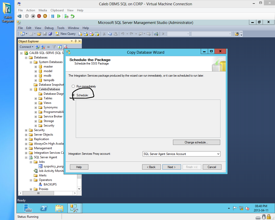The width and height of the screenshot is (275, 220).
Task: Open PowerShell from the taskbar
Action: 43,208
